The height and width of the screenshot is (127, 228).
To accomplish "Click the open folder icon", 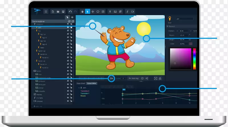I will 58,12.
